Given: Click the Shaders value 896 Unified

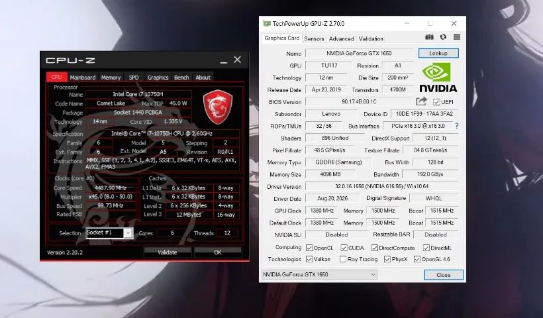Looking at the screenshot, I should tap(335, 138).
